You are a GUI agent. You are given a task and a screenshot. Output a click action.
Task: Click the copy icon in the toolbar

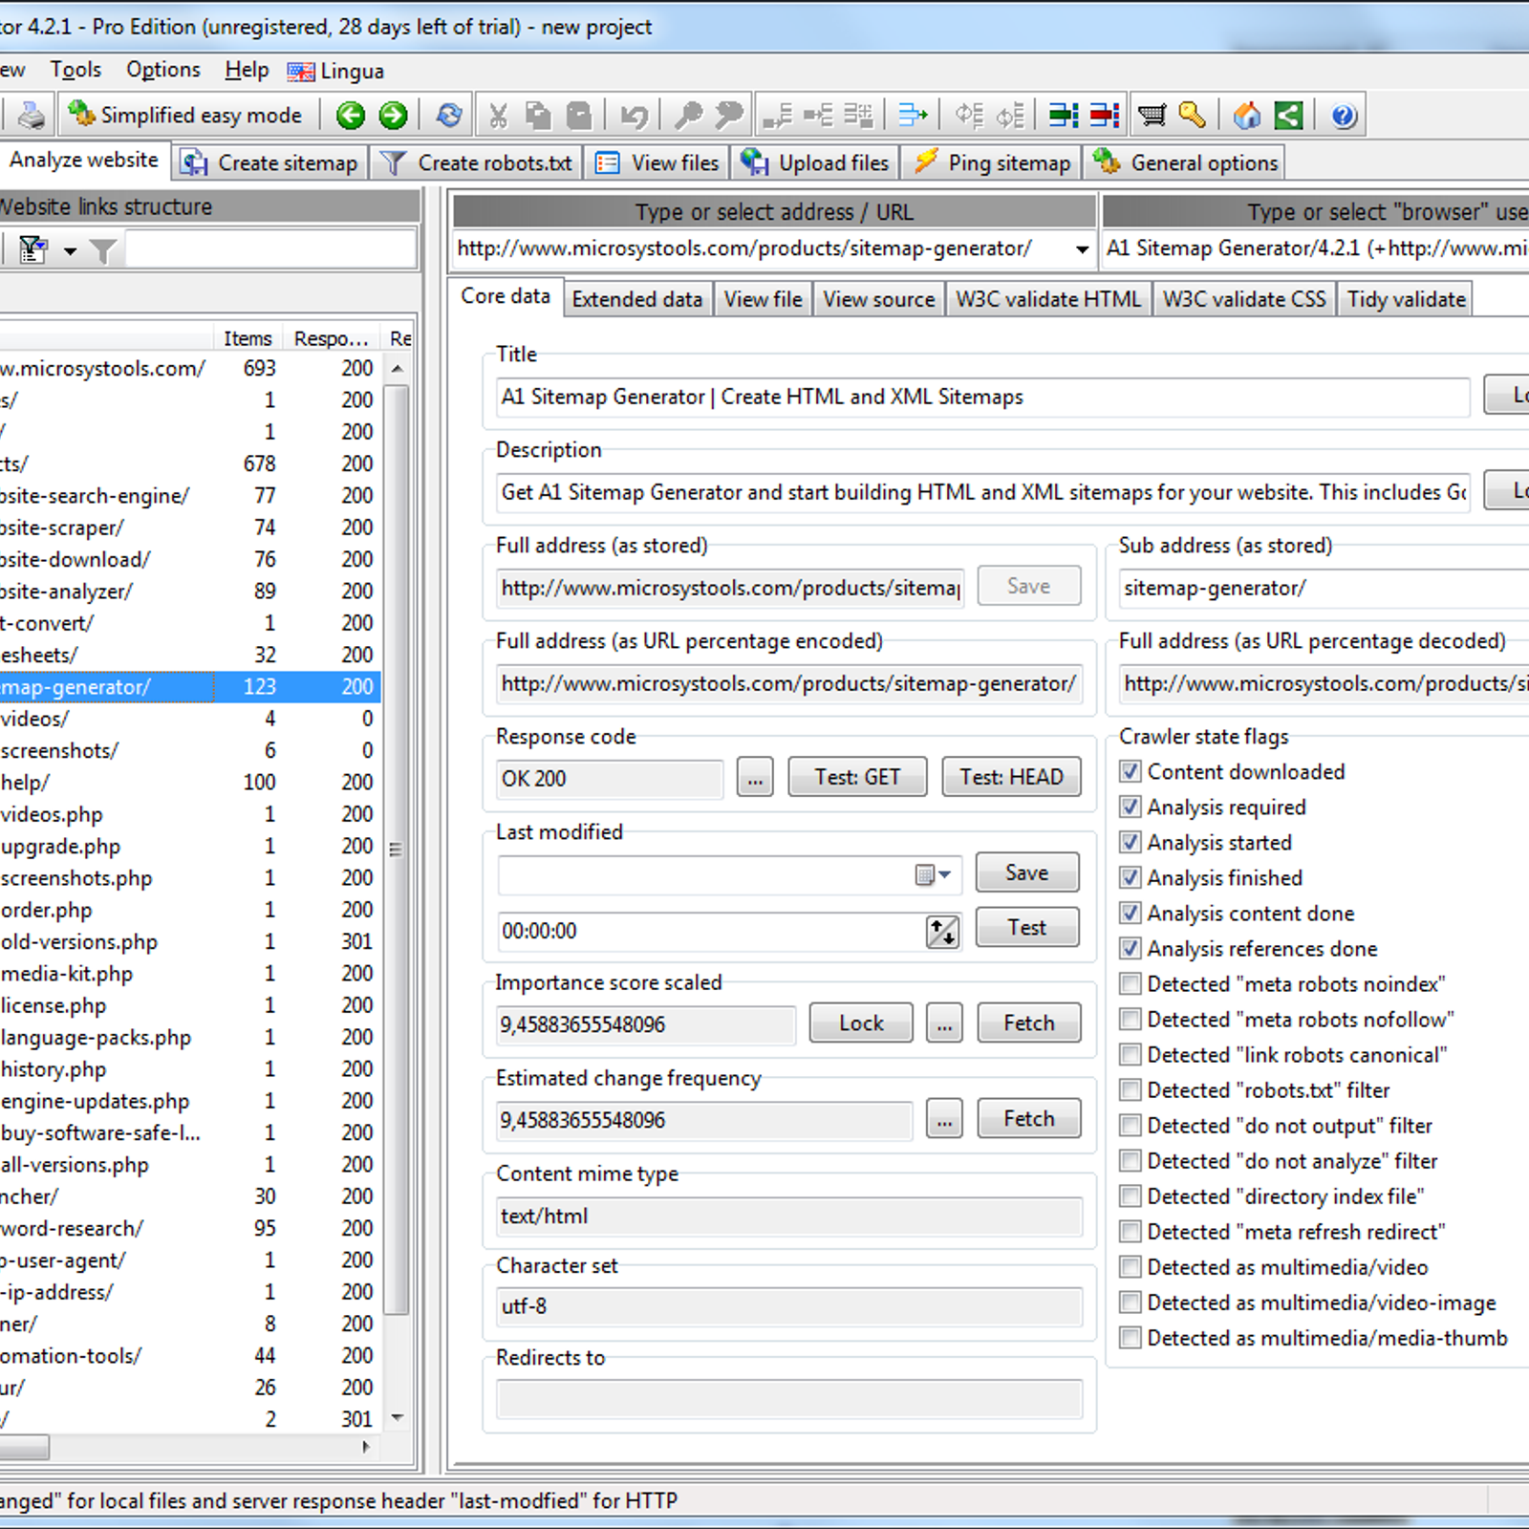pyautogui.click(x=538, y=116)
